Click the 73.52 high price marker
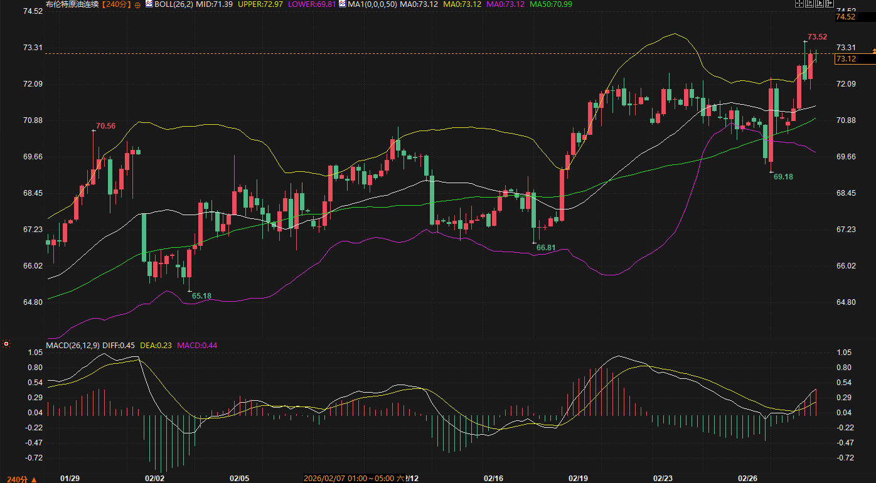The image size is (876, 483). point(817,37)
